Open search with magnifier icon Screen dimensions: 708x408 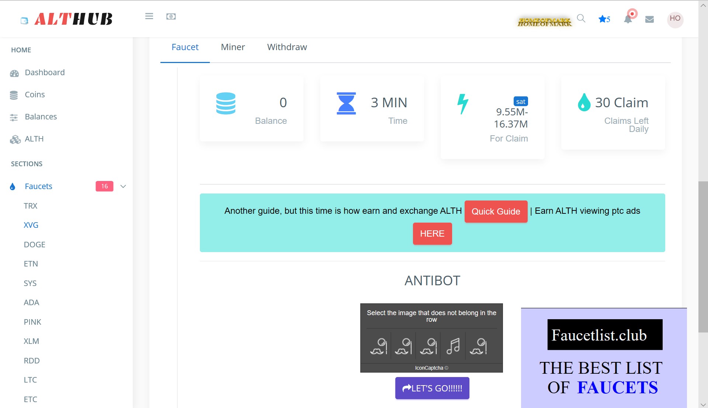pyautogui.click(x=581, y=18)
